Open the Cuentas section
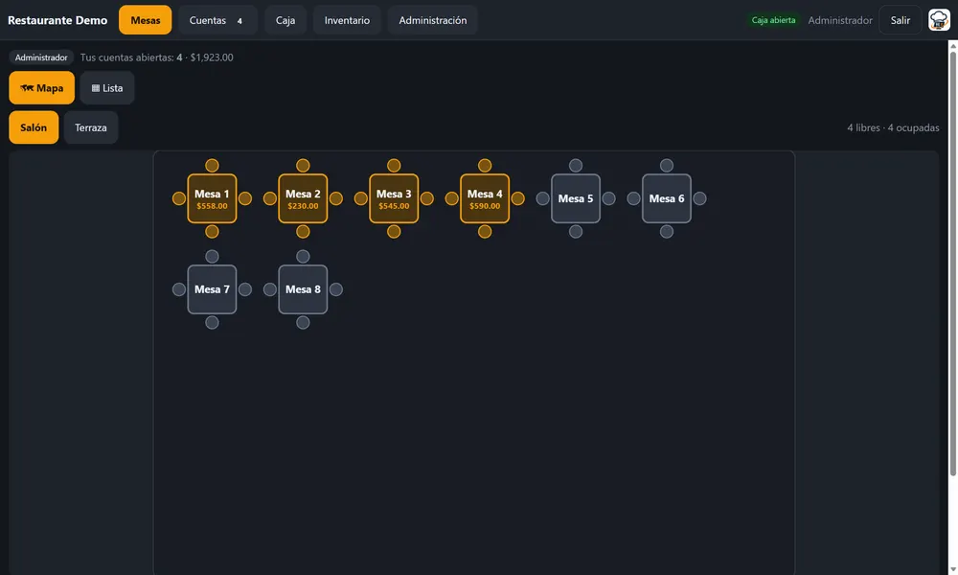This screenshot has height=575, width=958. click(217, 20)
